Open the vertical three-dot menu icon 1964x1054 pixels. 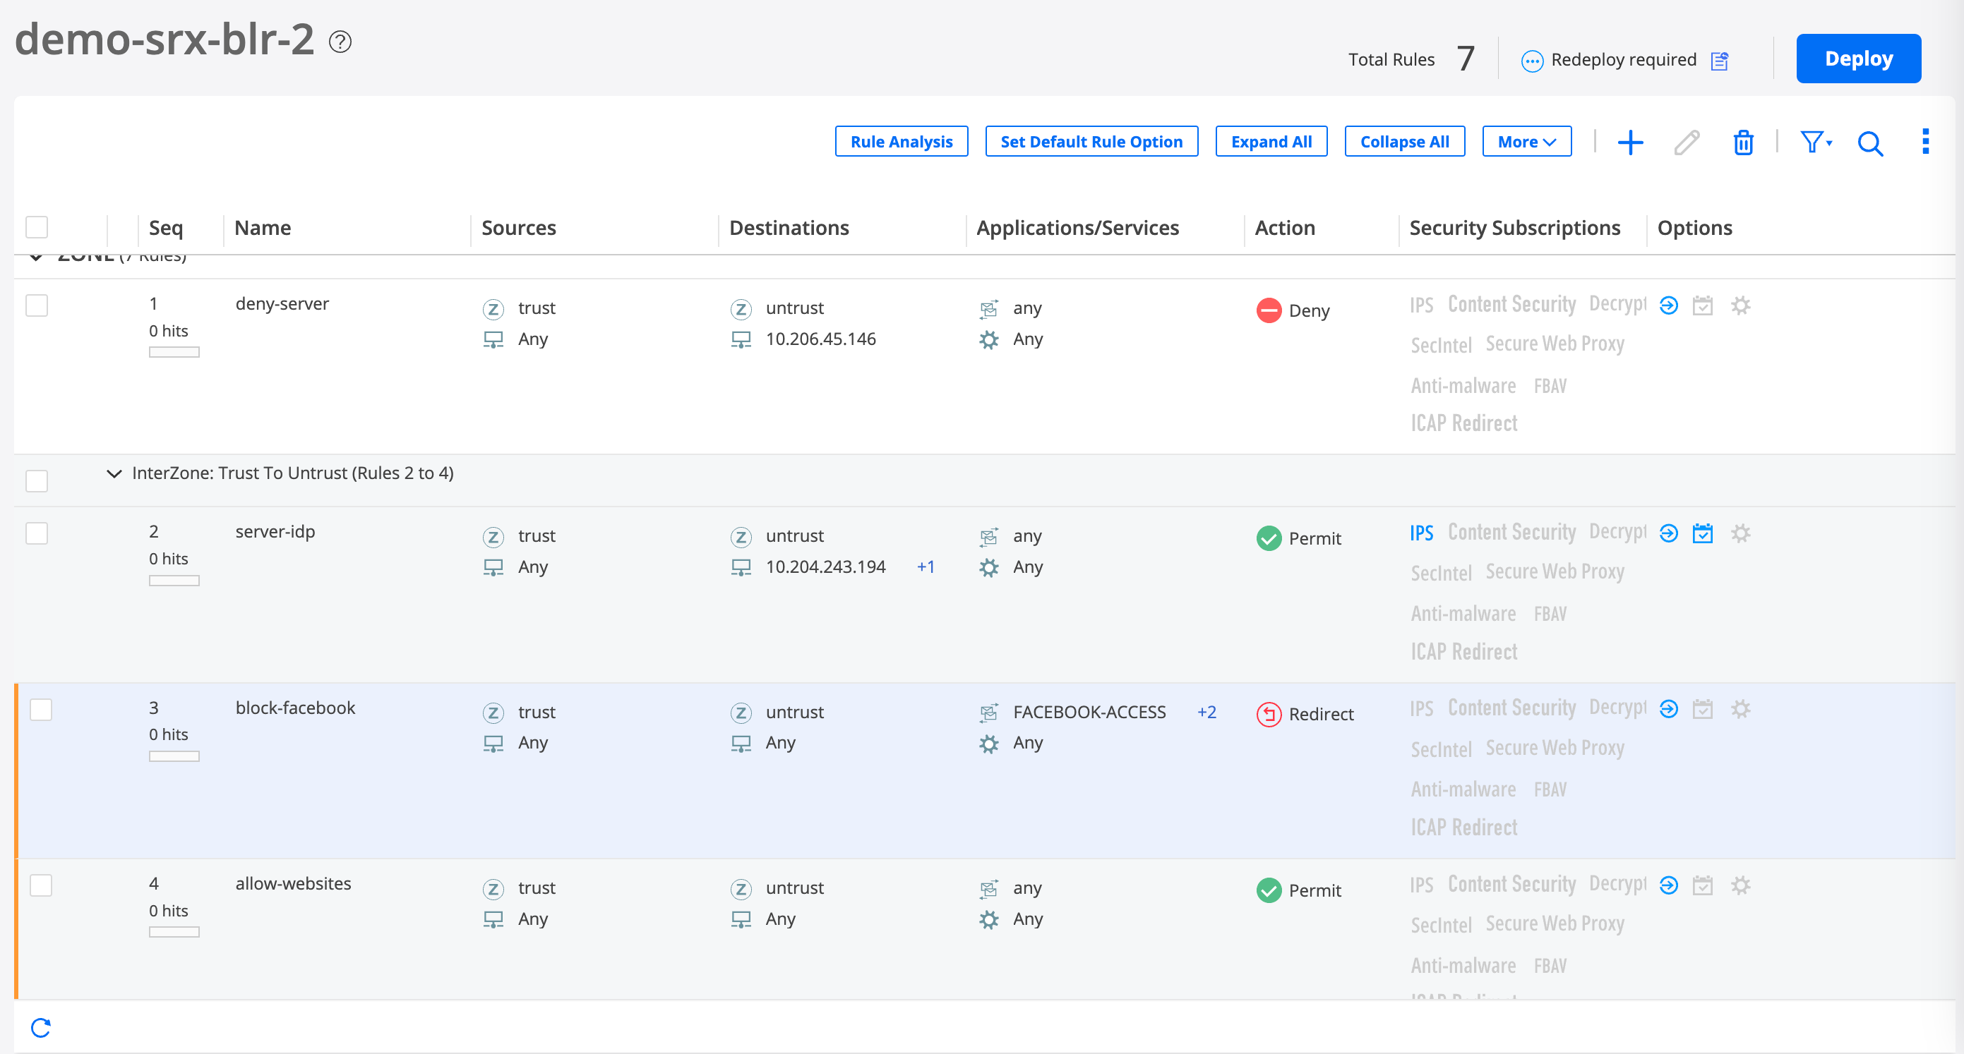1925,142
